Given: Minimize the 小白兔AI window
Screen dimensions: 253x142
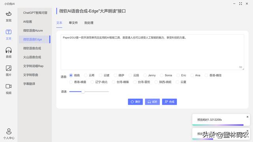Looking at the screenshot, I should (x=234, y=4).
